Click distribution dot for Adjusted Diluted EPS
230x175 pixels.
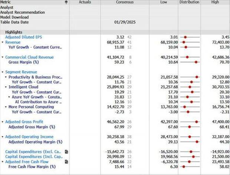pyautogui.click(x=185, y=37)
